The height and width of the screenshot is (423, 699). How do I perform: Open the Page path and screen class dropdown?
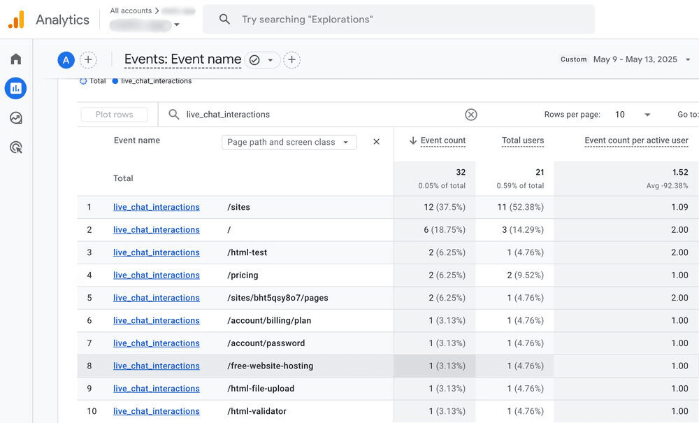289,142
